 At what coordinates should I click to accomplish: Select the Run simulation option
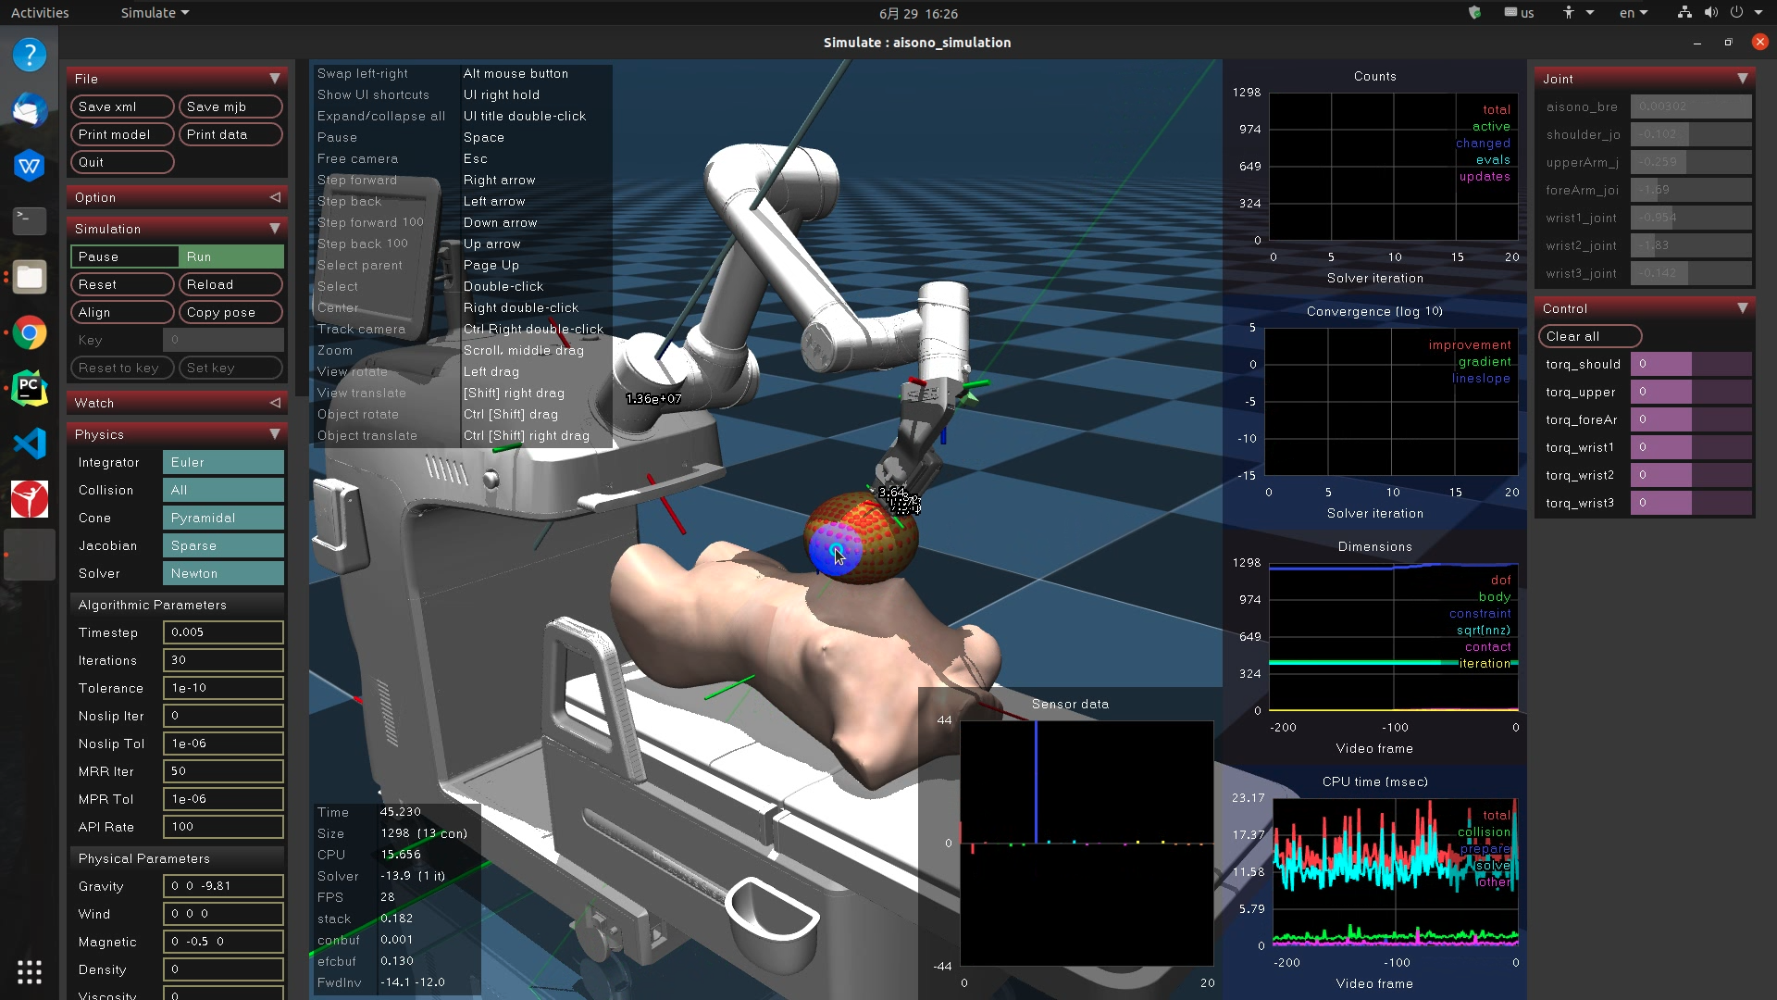tap(230, 256)
